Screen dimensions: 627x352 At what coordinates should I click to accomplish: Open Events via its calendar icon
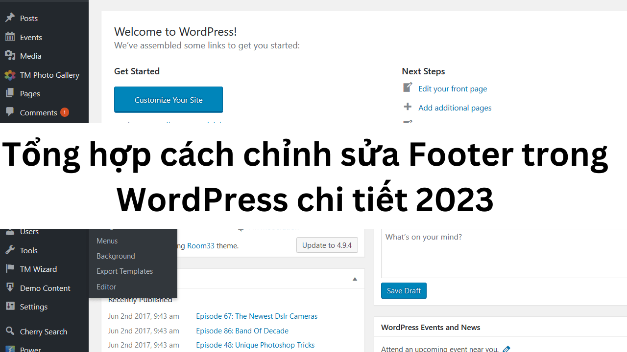pos(10,37)
